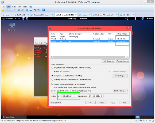Select the NAT radio button
Viewport: 155px width, 123px height.
[x=52, y=76]
